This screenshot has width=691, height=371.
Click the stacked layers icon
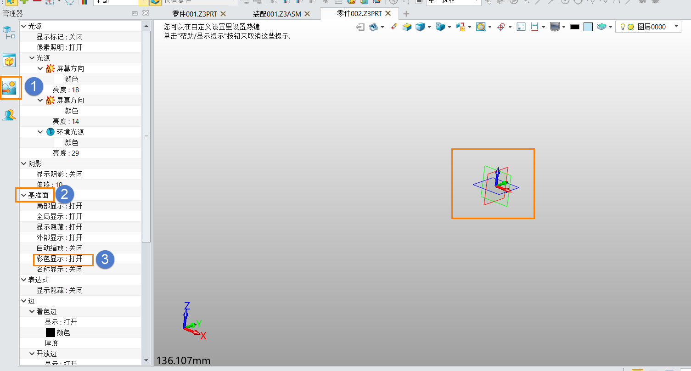click(x=601, y=27)
